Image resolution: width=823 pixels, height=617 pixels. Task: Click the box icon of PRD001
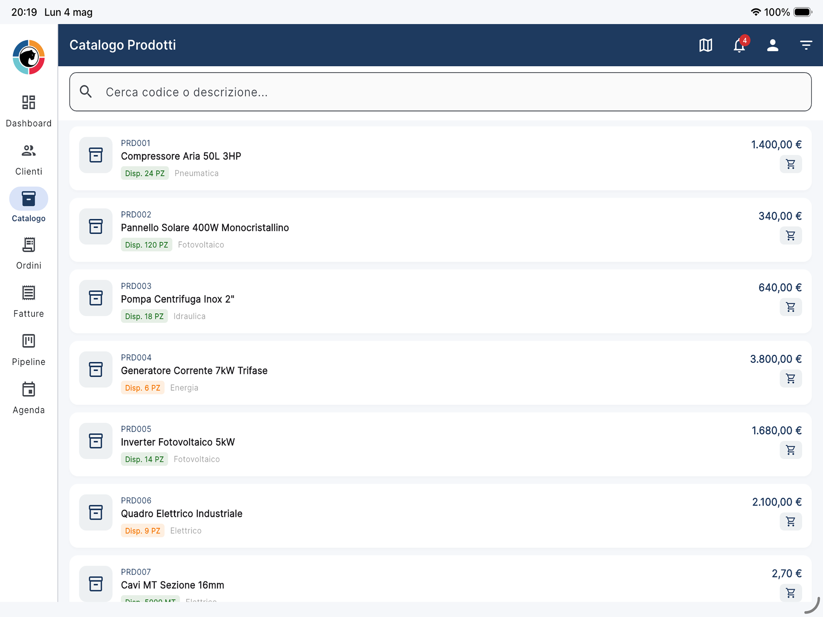coord(95,155)
